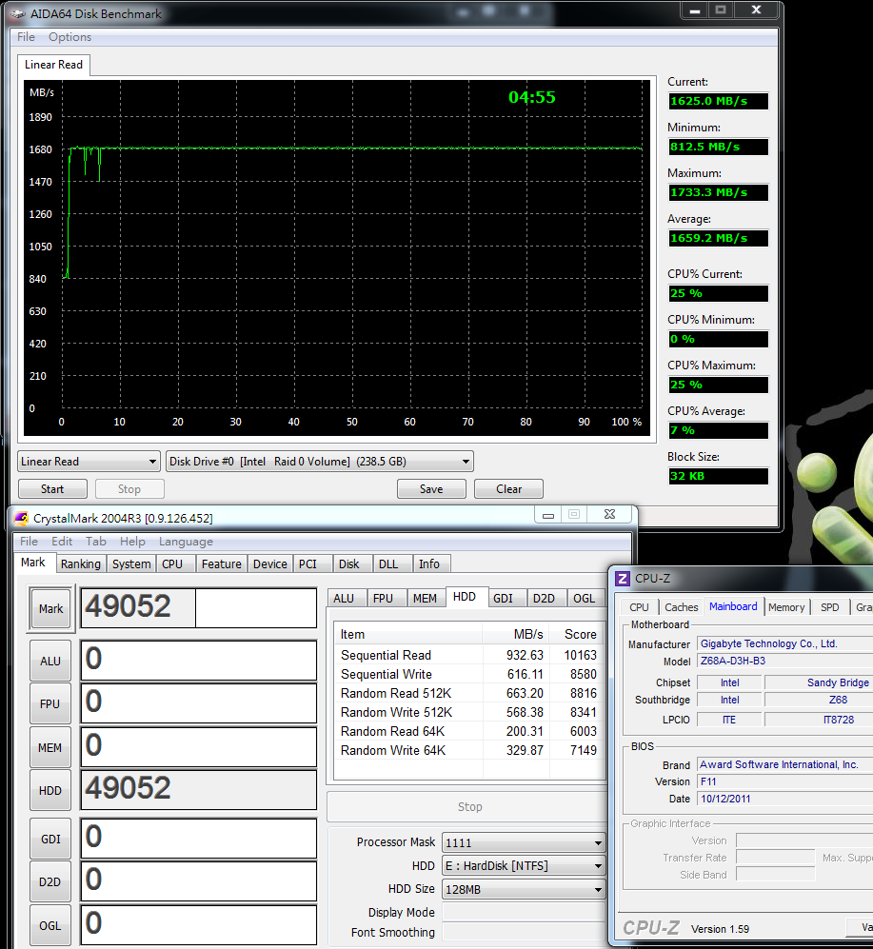The image size is (873, 949).
Task: Open the Edit menu in CrystalMark
Action: 62,541
